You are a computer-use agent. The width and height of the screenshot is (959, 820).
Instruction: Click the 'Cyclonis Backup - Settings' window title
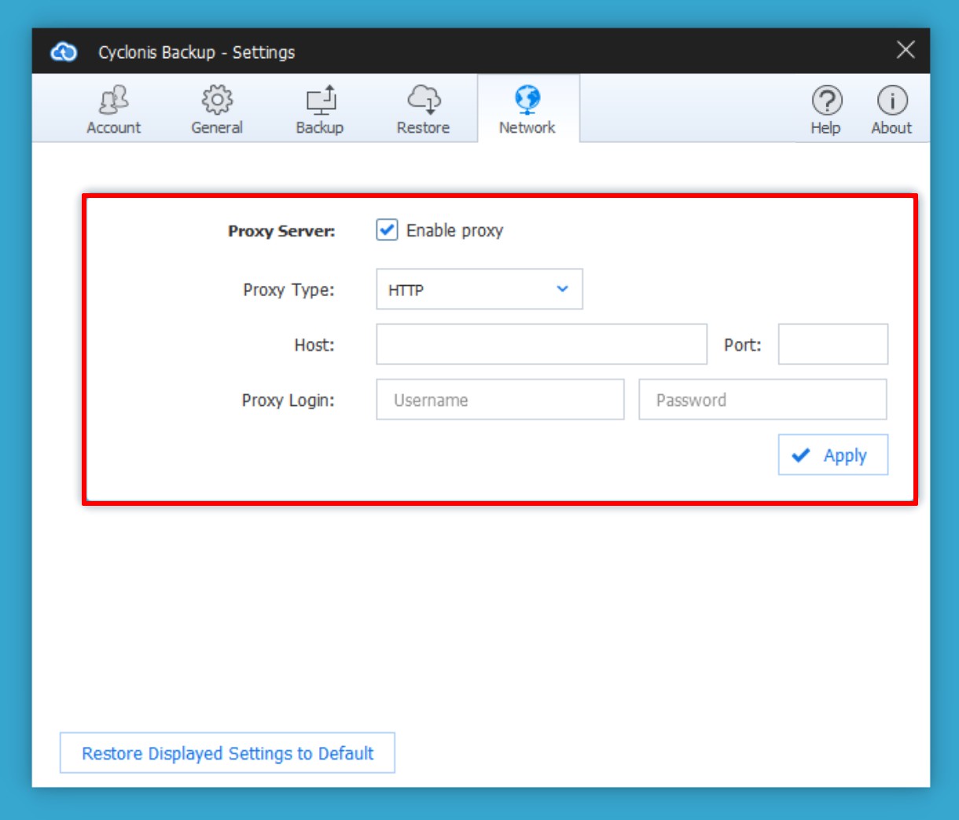click(197, 53)
